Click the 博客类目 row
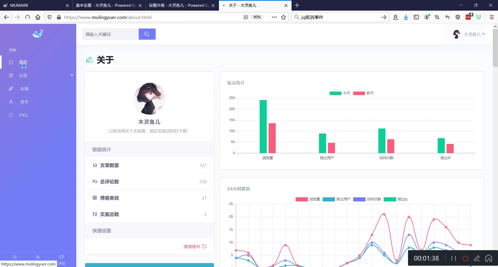This screenshot has width=498, height=267. coord(149,198)
